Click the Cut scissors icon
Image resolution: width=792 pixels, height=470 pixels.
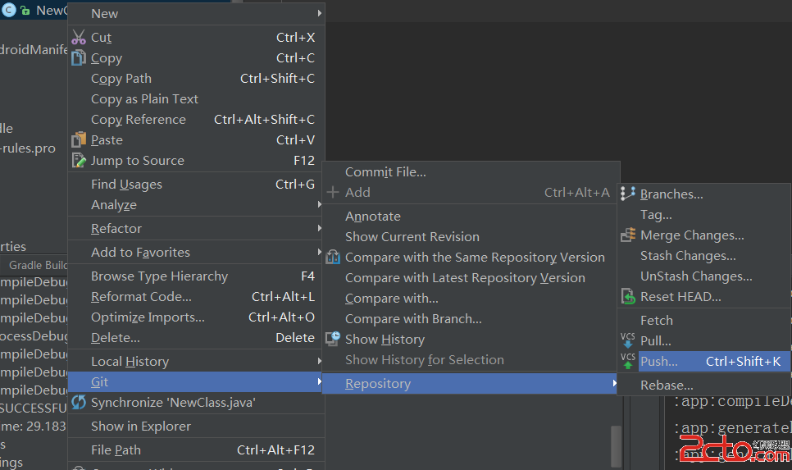click(x=79, y=38)
